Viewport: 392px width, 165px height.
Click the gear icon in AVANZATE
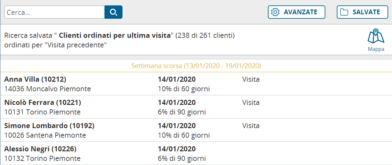(x=275, y=12)
